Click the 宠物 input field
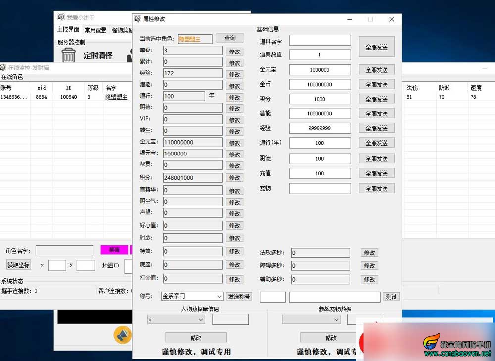This screenshot has width=495, height=361. [x=320, y=189]
